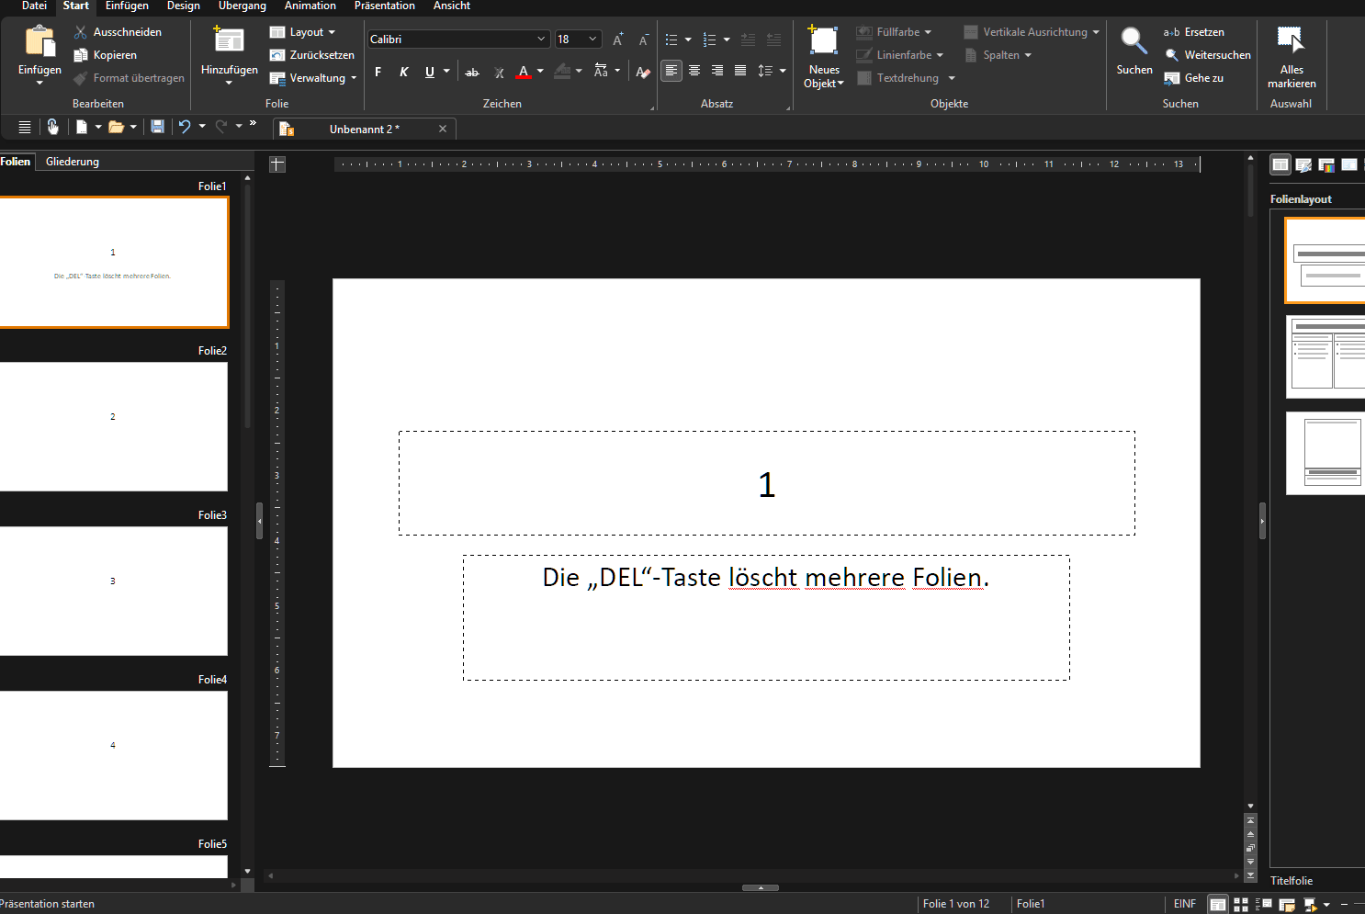
Task: Select the Folie2 thumbnail
Action: [x=113, y=426]
